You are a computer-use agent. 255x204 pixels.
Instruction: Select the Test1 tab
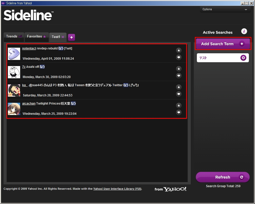coord(56,37)
